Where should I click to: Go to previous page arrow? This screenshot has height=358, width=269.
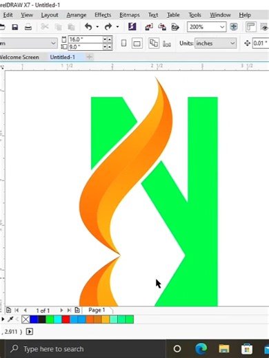[26, 310]
